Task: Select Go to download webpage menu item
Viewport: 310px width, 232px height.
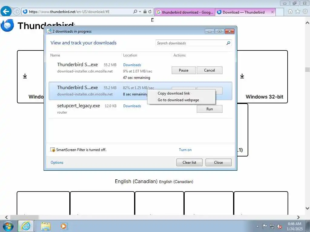Action: [x=178, y=100]
